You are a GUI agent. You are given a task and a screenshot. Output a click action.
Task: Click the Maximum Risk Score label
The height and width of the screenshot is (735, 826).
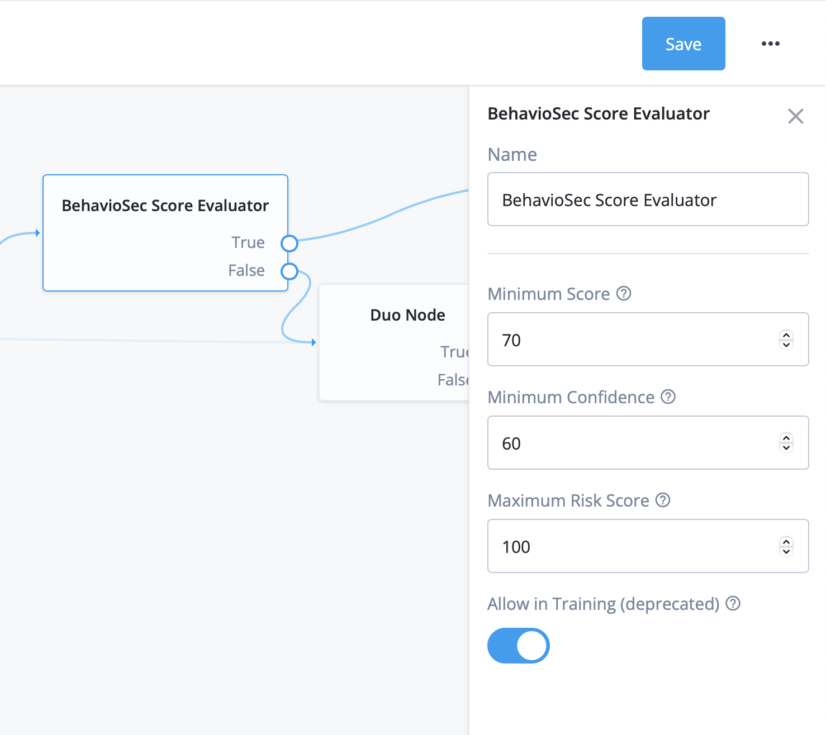click(x=568, y=500)
